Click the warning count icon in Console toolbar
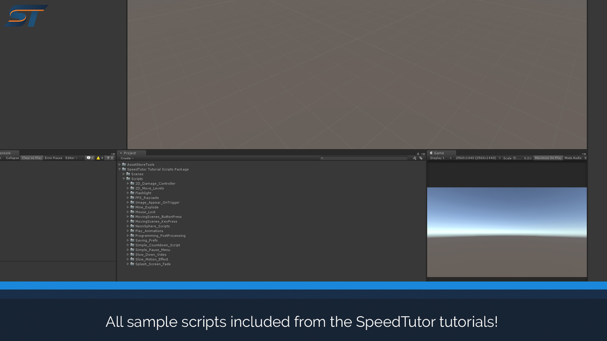 tap(98, 158)
